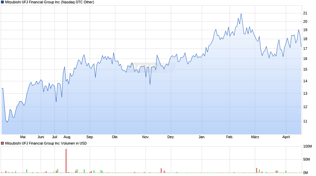
Task: Select the 'Feb.' month label
Action: (x=230, y=137)
